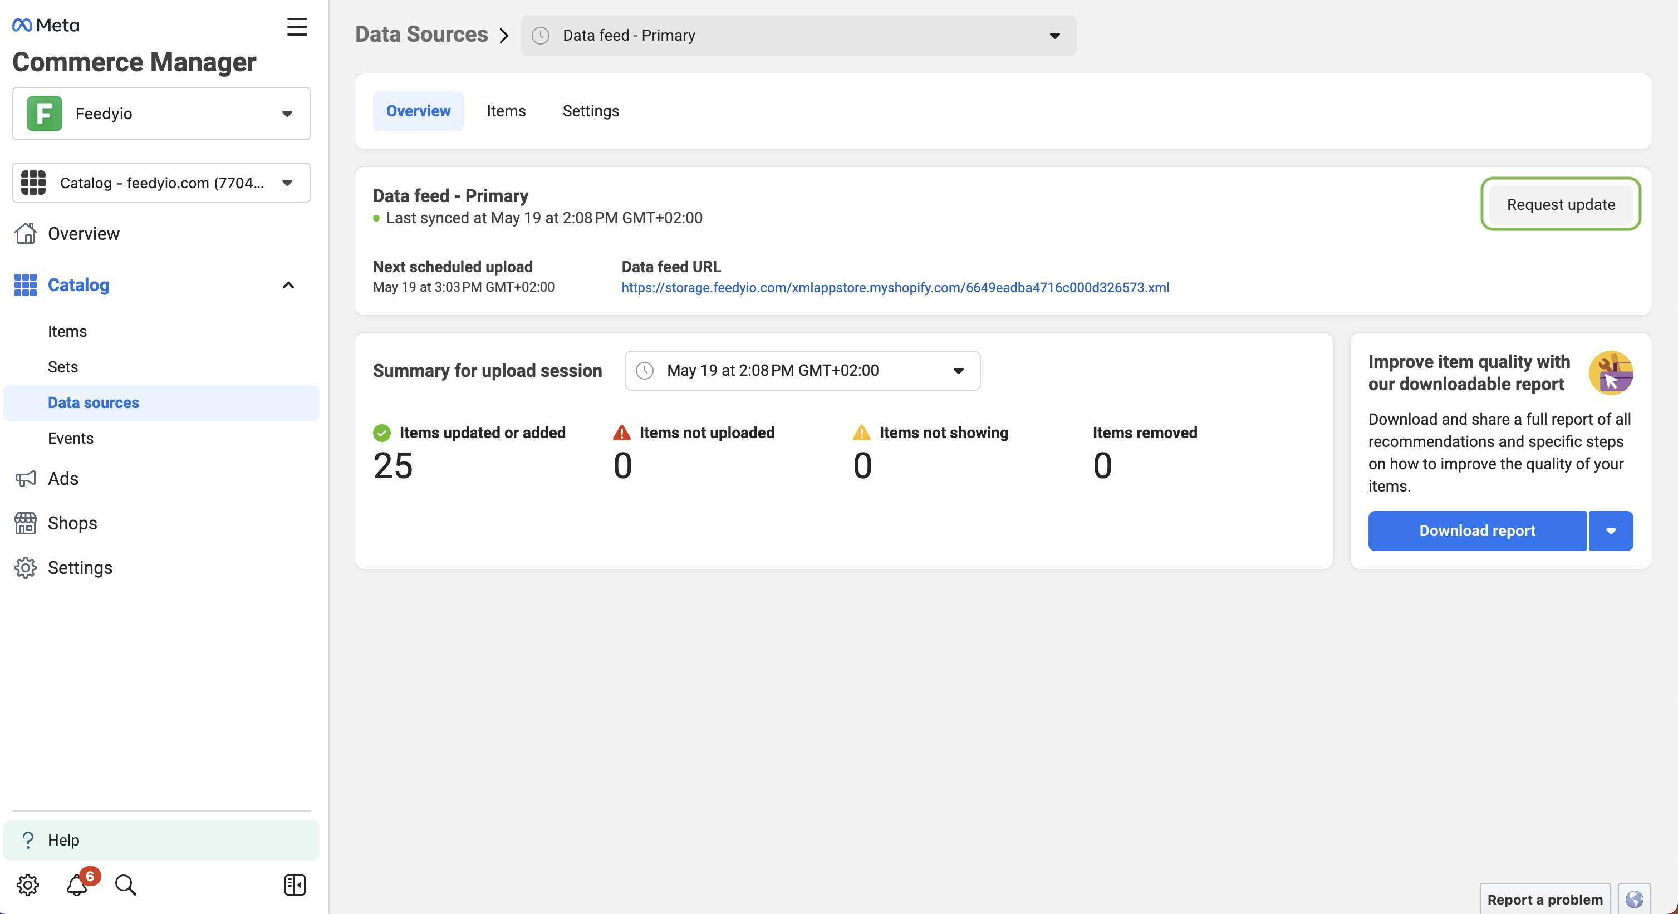This screenshot has height=914, width=1678.
Task: Click the Data Sources breadcrumb
Action: 421,35
